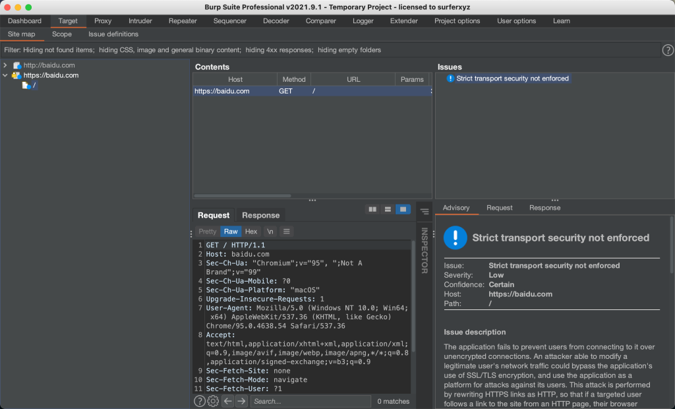Screen dimensions: 675x409
Task: Select the https://baidu.com GET row in Contents
Action: [x=312, y=91]
